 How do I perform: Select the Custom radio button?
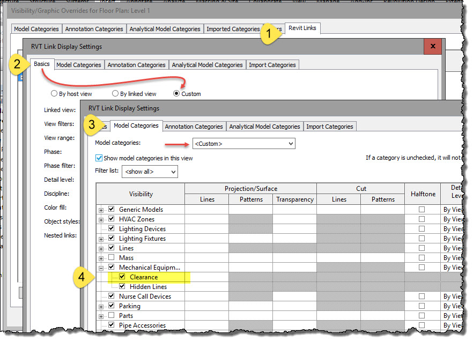coord(176,93)
